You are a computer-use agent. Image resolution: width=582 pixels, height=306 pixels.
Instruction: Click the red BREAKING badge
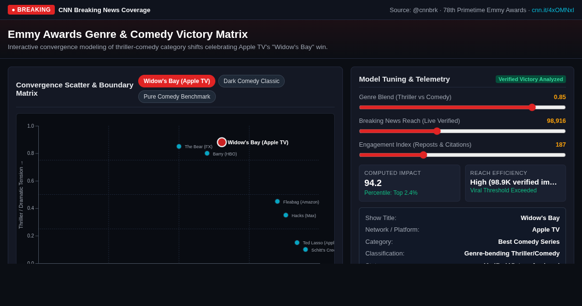pos(31,10)
